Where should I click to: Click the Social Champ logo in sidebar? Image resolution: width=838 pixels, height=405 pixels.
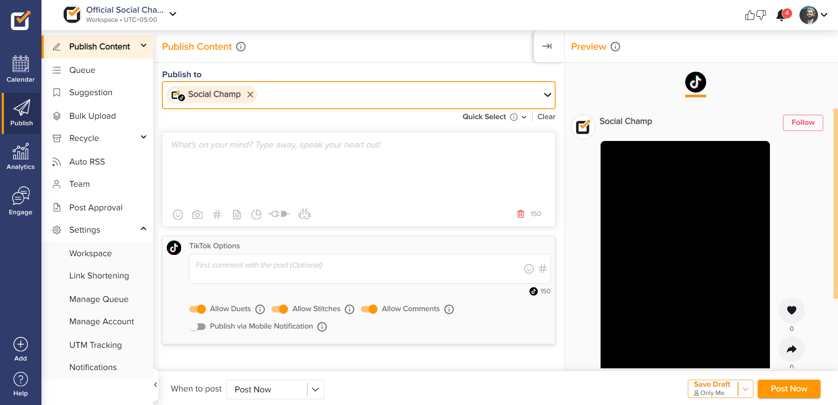21,20
